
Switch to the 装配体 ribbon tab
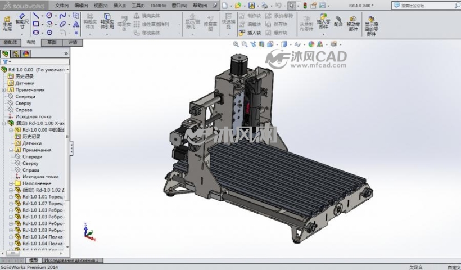(10, 42)
